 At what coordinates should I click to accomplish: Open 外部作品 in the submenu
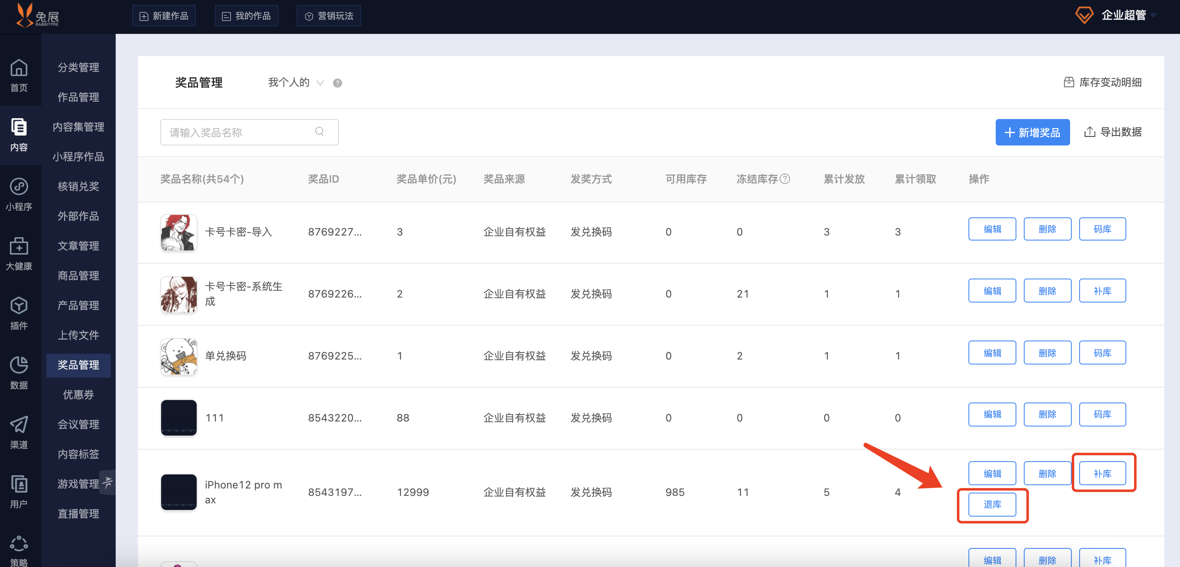[79, 217]
